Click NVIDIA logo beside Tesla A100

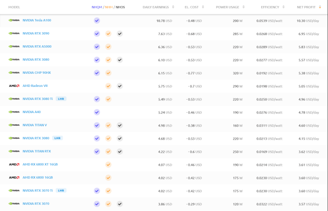(14, 20)
